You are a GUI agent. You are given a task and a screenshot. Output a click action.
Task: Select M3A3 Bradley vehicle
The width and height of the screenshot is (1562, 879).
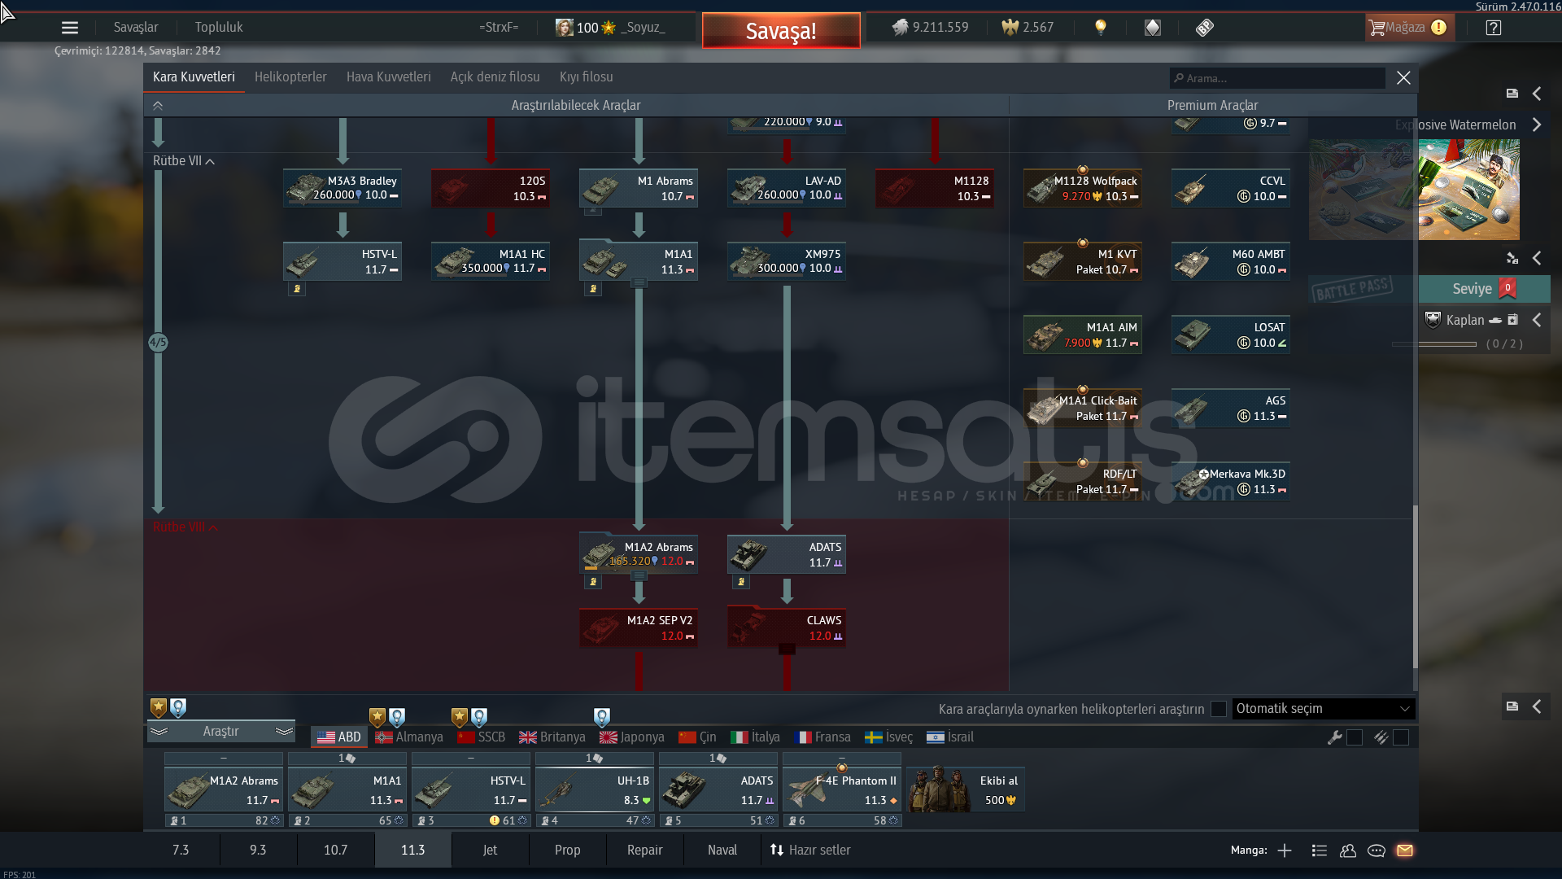[343, 188]
